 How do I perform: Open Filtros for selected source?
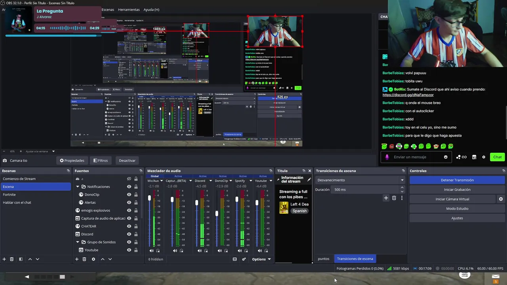pos(100,161)
